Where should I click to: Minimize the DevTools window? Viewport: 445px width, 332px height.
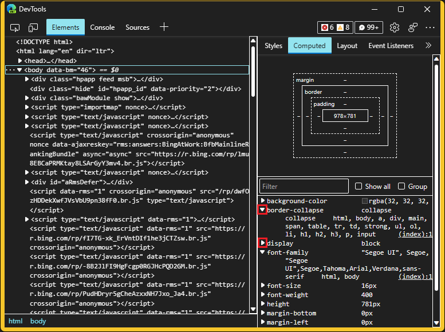click(375, 9)
